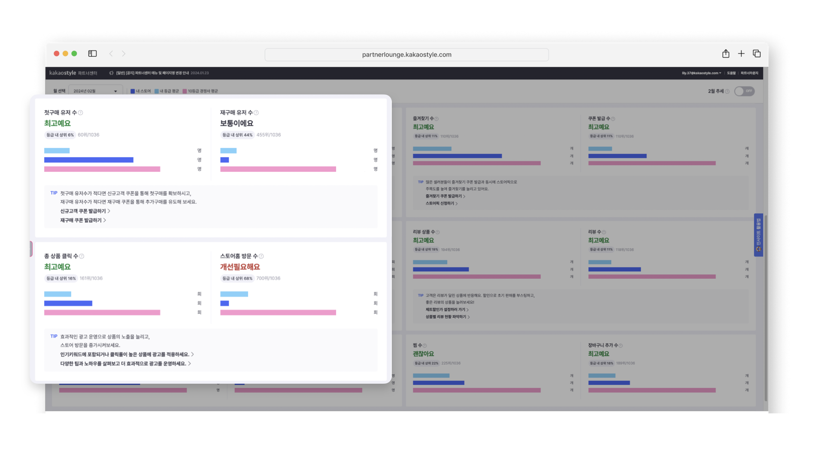Go back with the browser back arrow

[111, 54]
